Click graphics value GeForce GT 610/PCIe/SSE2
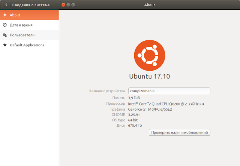Screen dimensions: 240x166 pyautogui.click(x=150, y=110)
